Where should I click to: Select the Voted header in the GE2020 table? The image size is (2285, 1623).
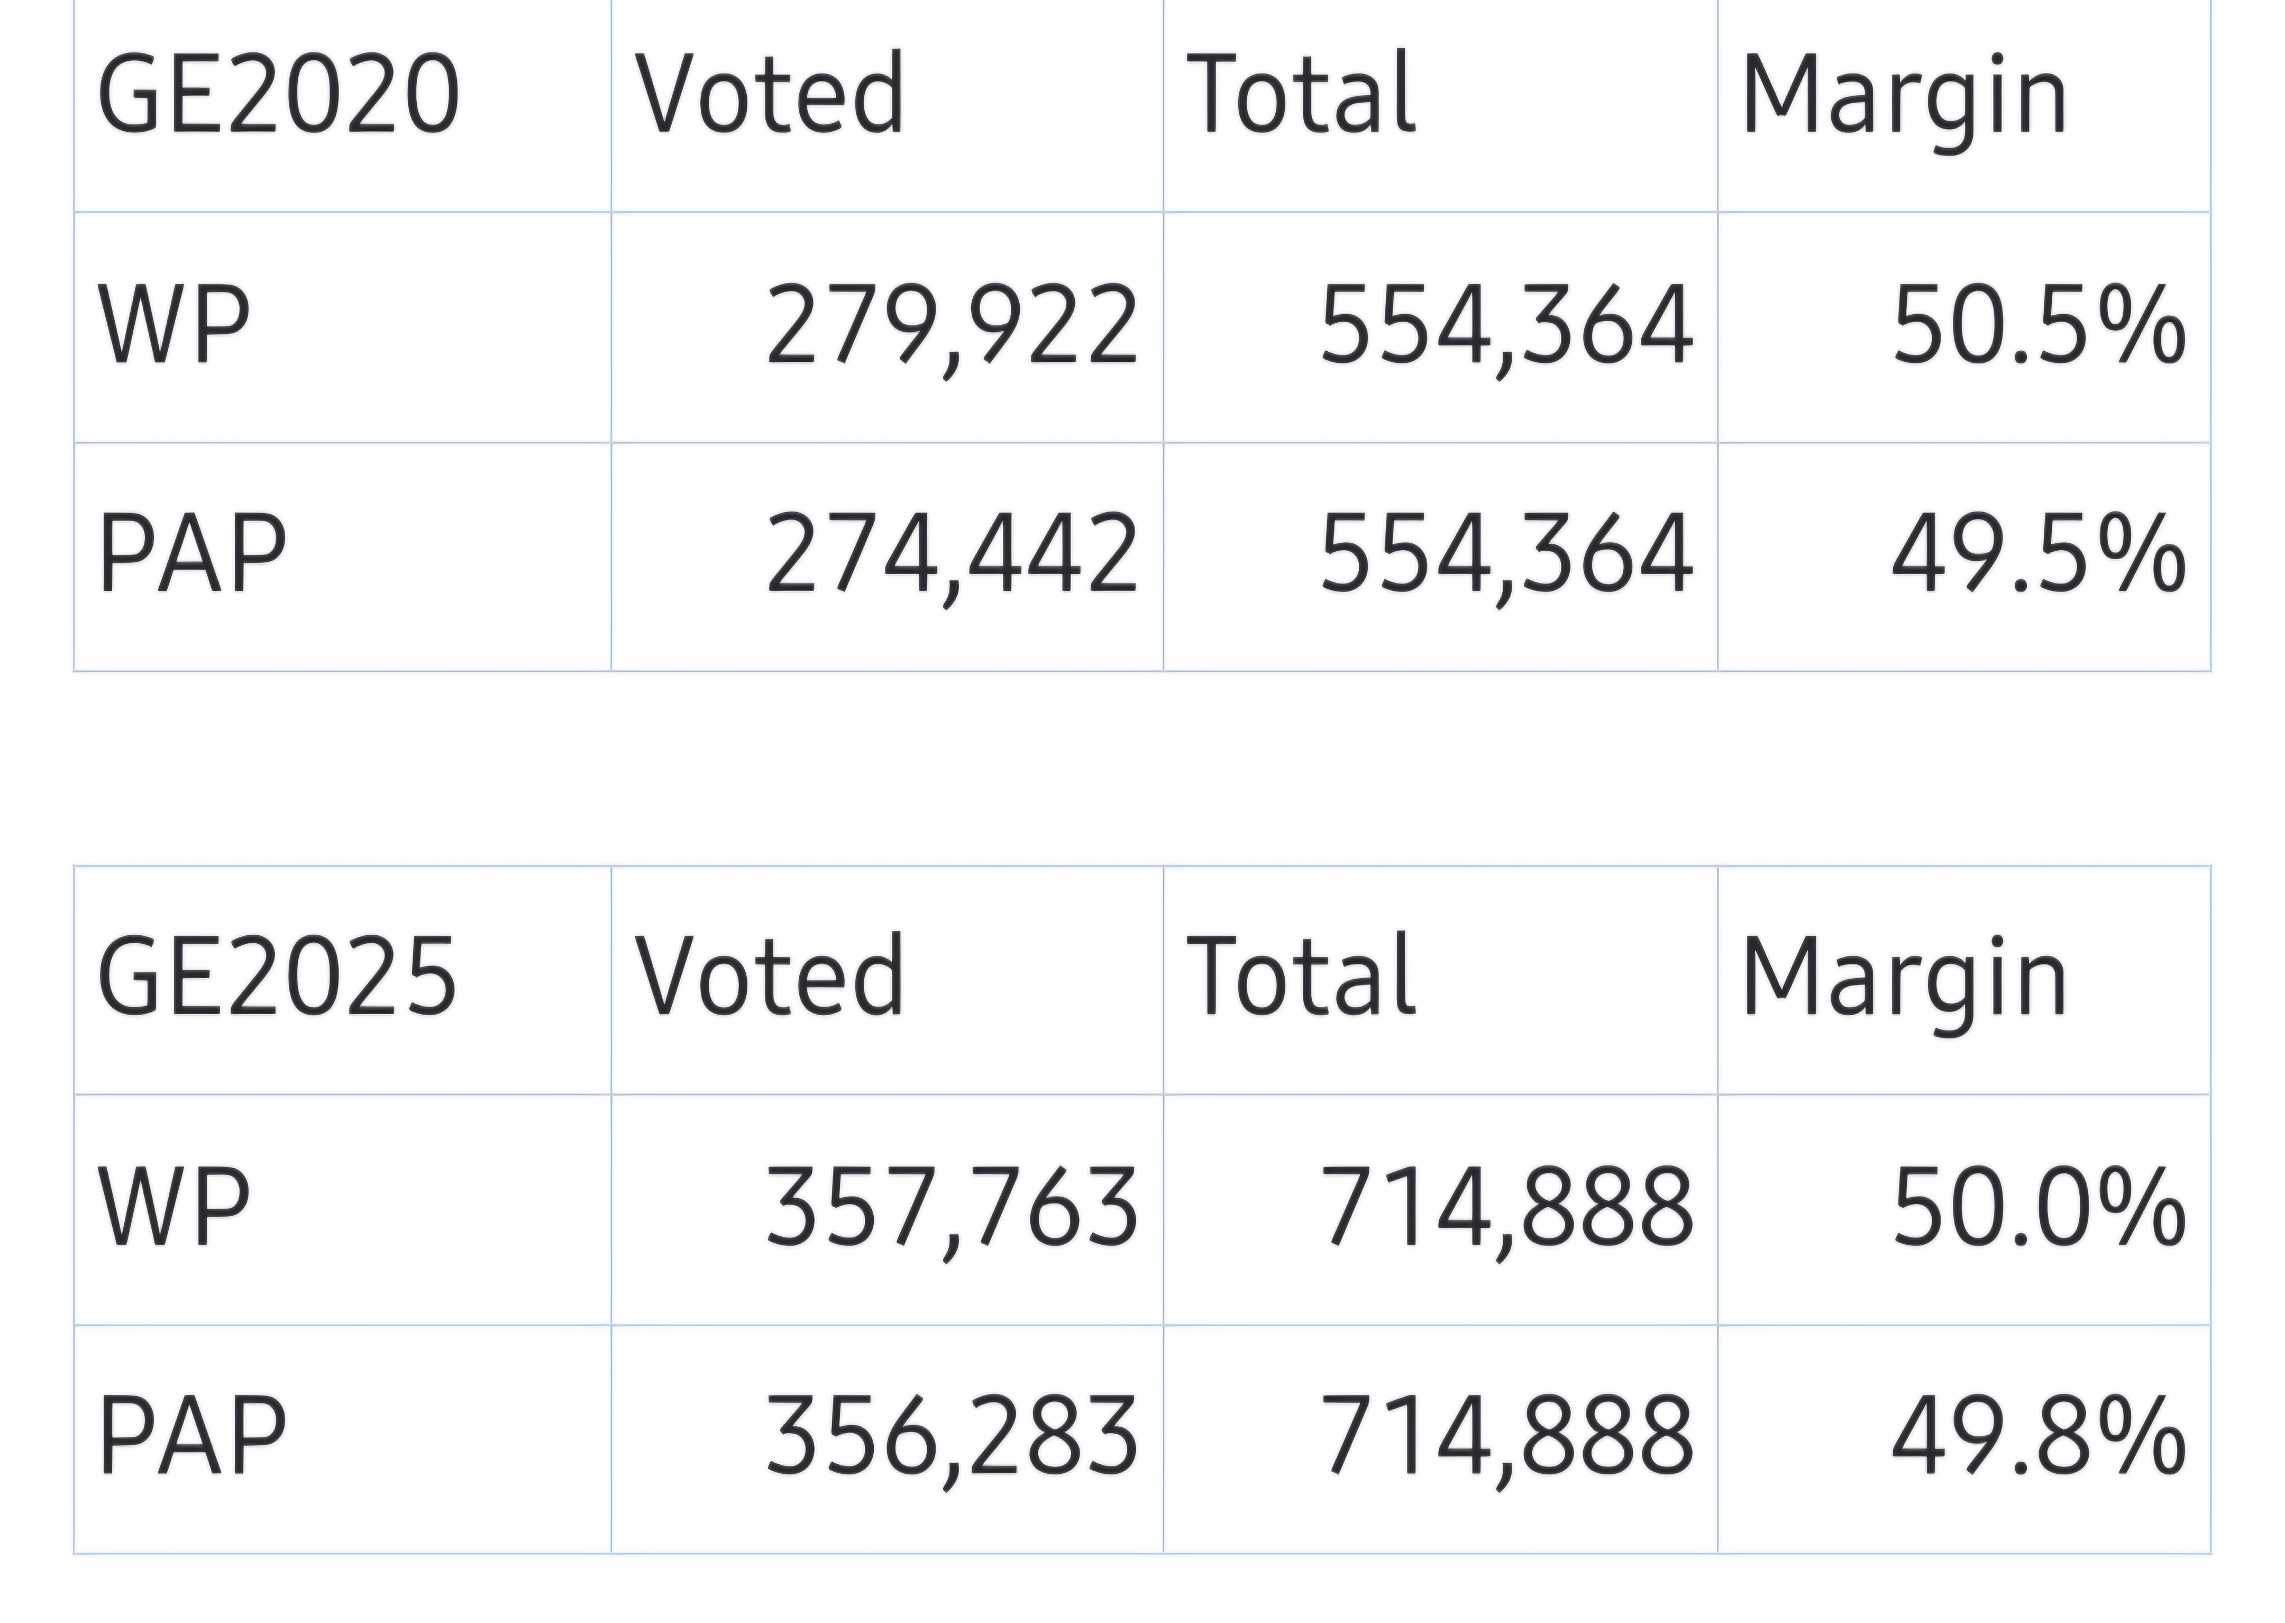click(769, 94)
